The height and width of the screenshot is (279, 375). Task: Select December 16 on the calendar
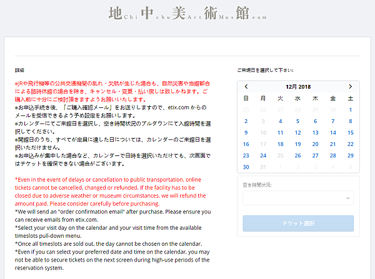point(246,144)
